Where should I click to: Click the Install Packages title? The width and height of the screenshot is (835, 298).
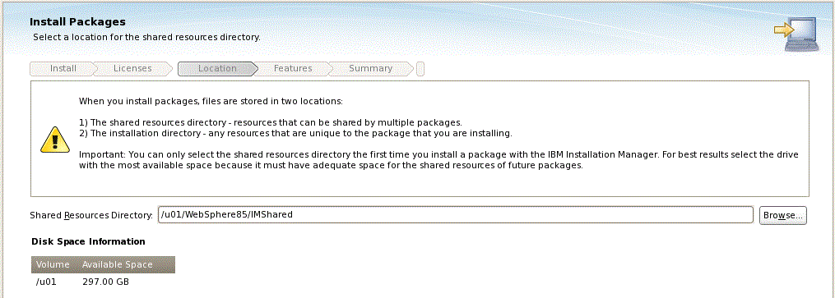point(78,22)
